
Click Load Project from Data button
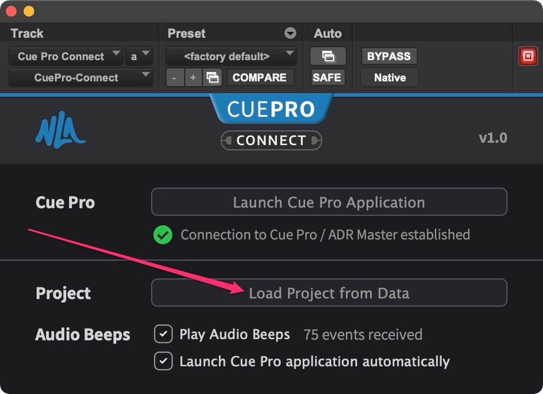click(x=329, y=293)
